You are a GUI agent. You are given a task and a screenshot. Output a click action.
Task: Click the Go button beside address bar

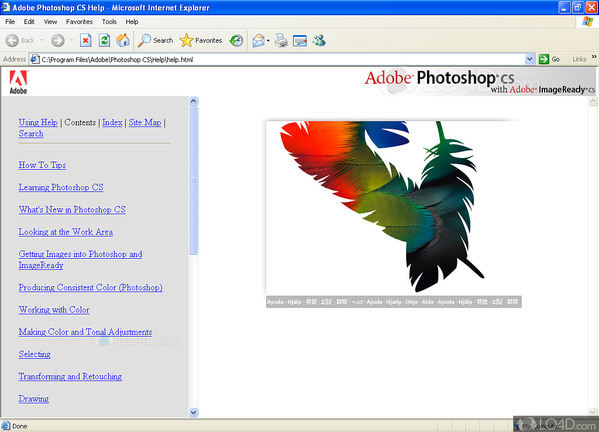(549, 59)
